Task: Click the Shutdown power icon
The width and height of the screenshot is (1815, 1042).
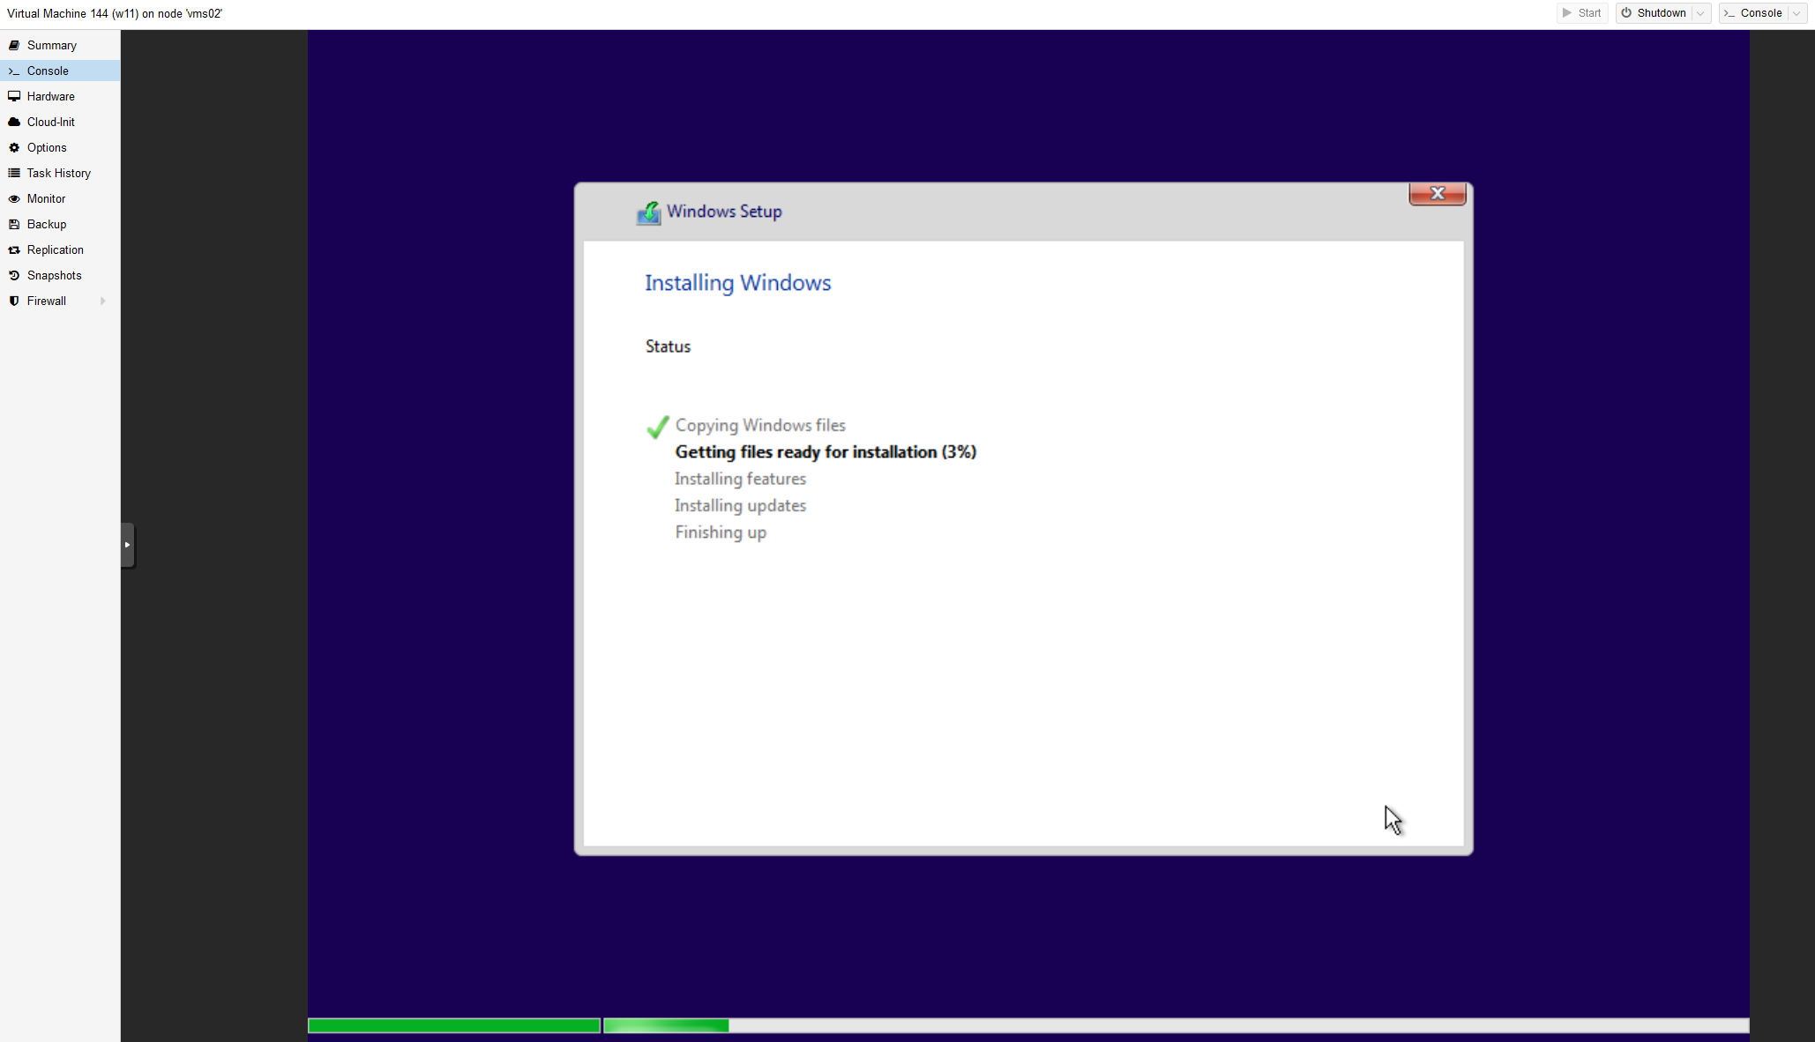Action: click(x=1626, y=13)
